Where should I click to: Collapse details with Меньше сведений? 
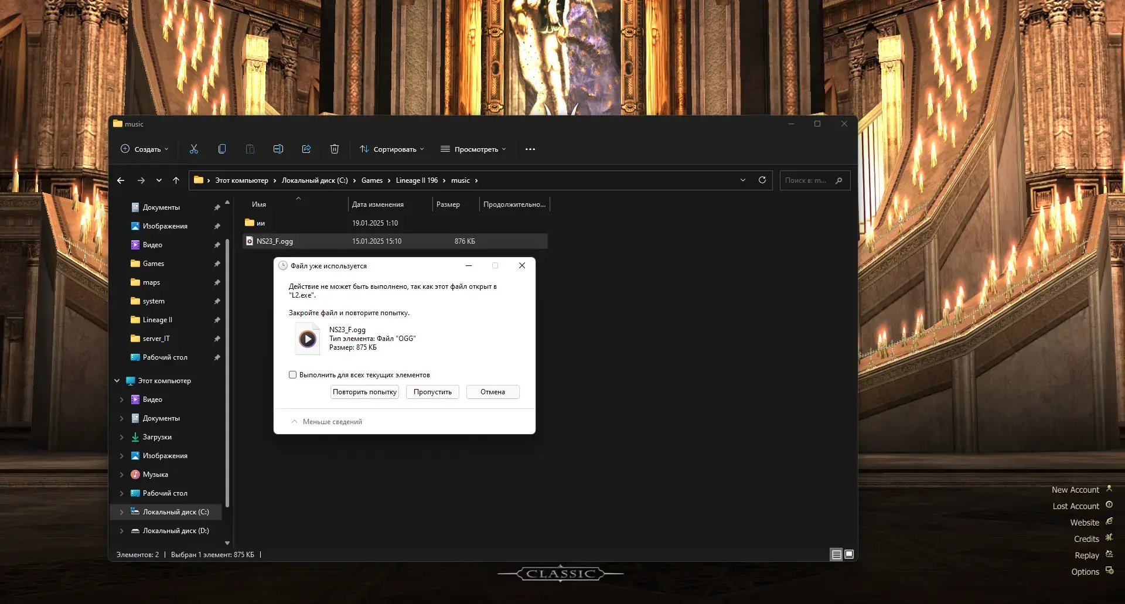tap(326, 422)
